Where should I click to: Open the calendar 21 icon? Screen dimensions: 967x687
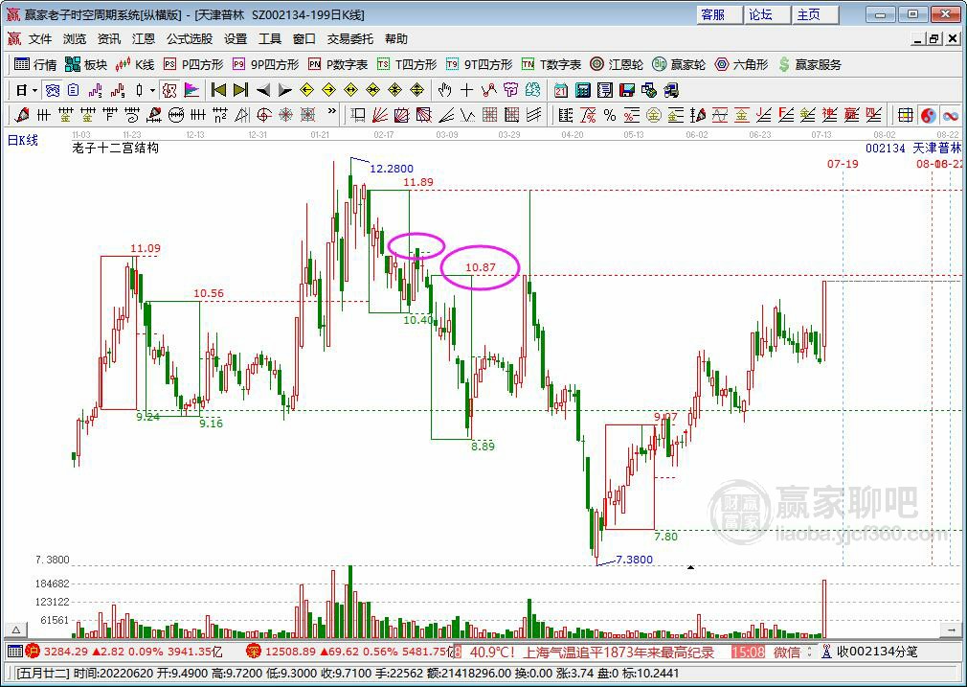coord(561,91)
